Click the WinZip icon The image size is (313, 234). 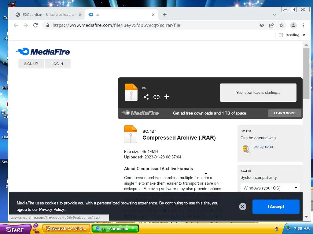pyautogui.click(x=246, y=149)
